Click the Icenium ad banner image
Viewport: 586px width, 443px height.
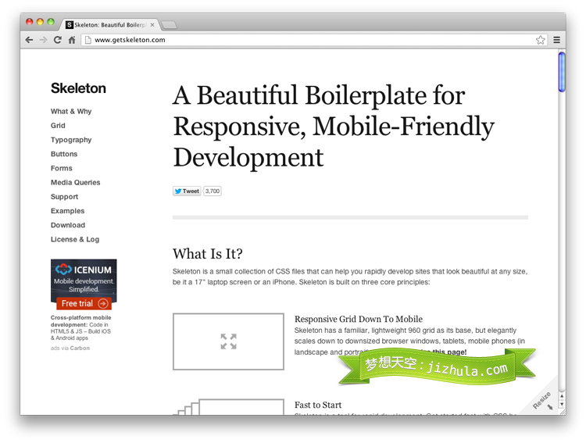[84, 284]
